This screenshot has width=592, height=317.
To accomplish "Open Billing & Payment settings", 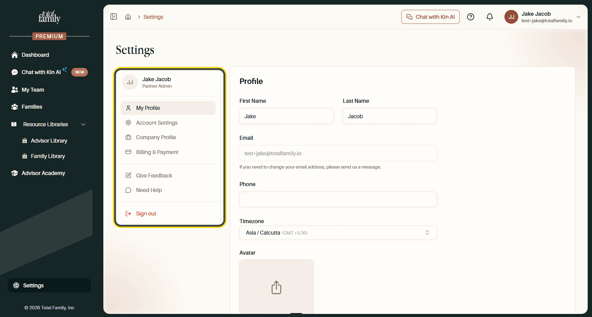I will (x=168, y=152).
